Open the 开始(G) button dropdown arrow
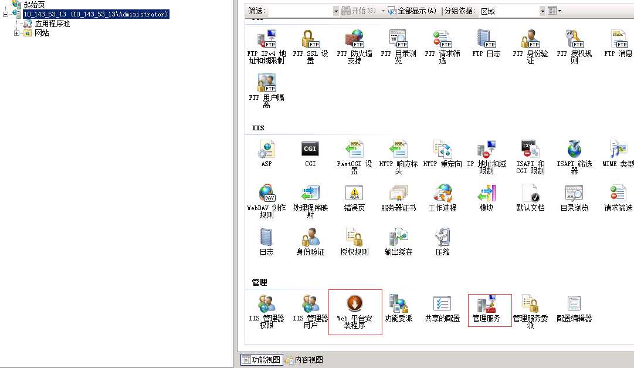Viewport: 634px width, 368px height. pyautogui.click(x=383, y=11)
